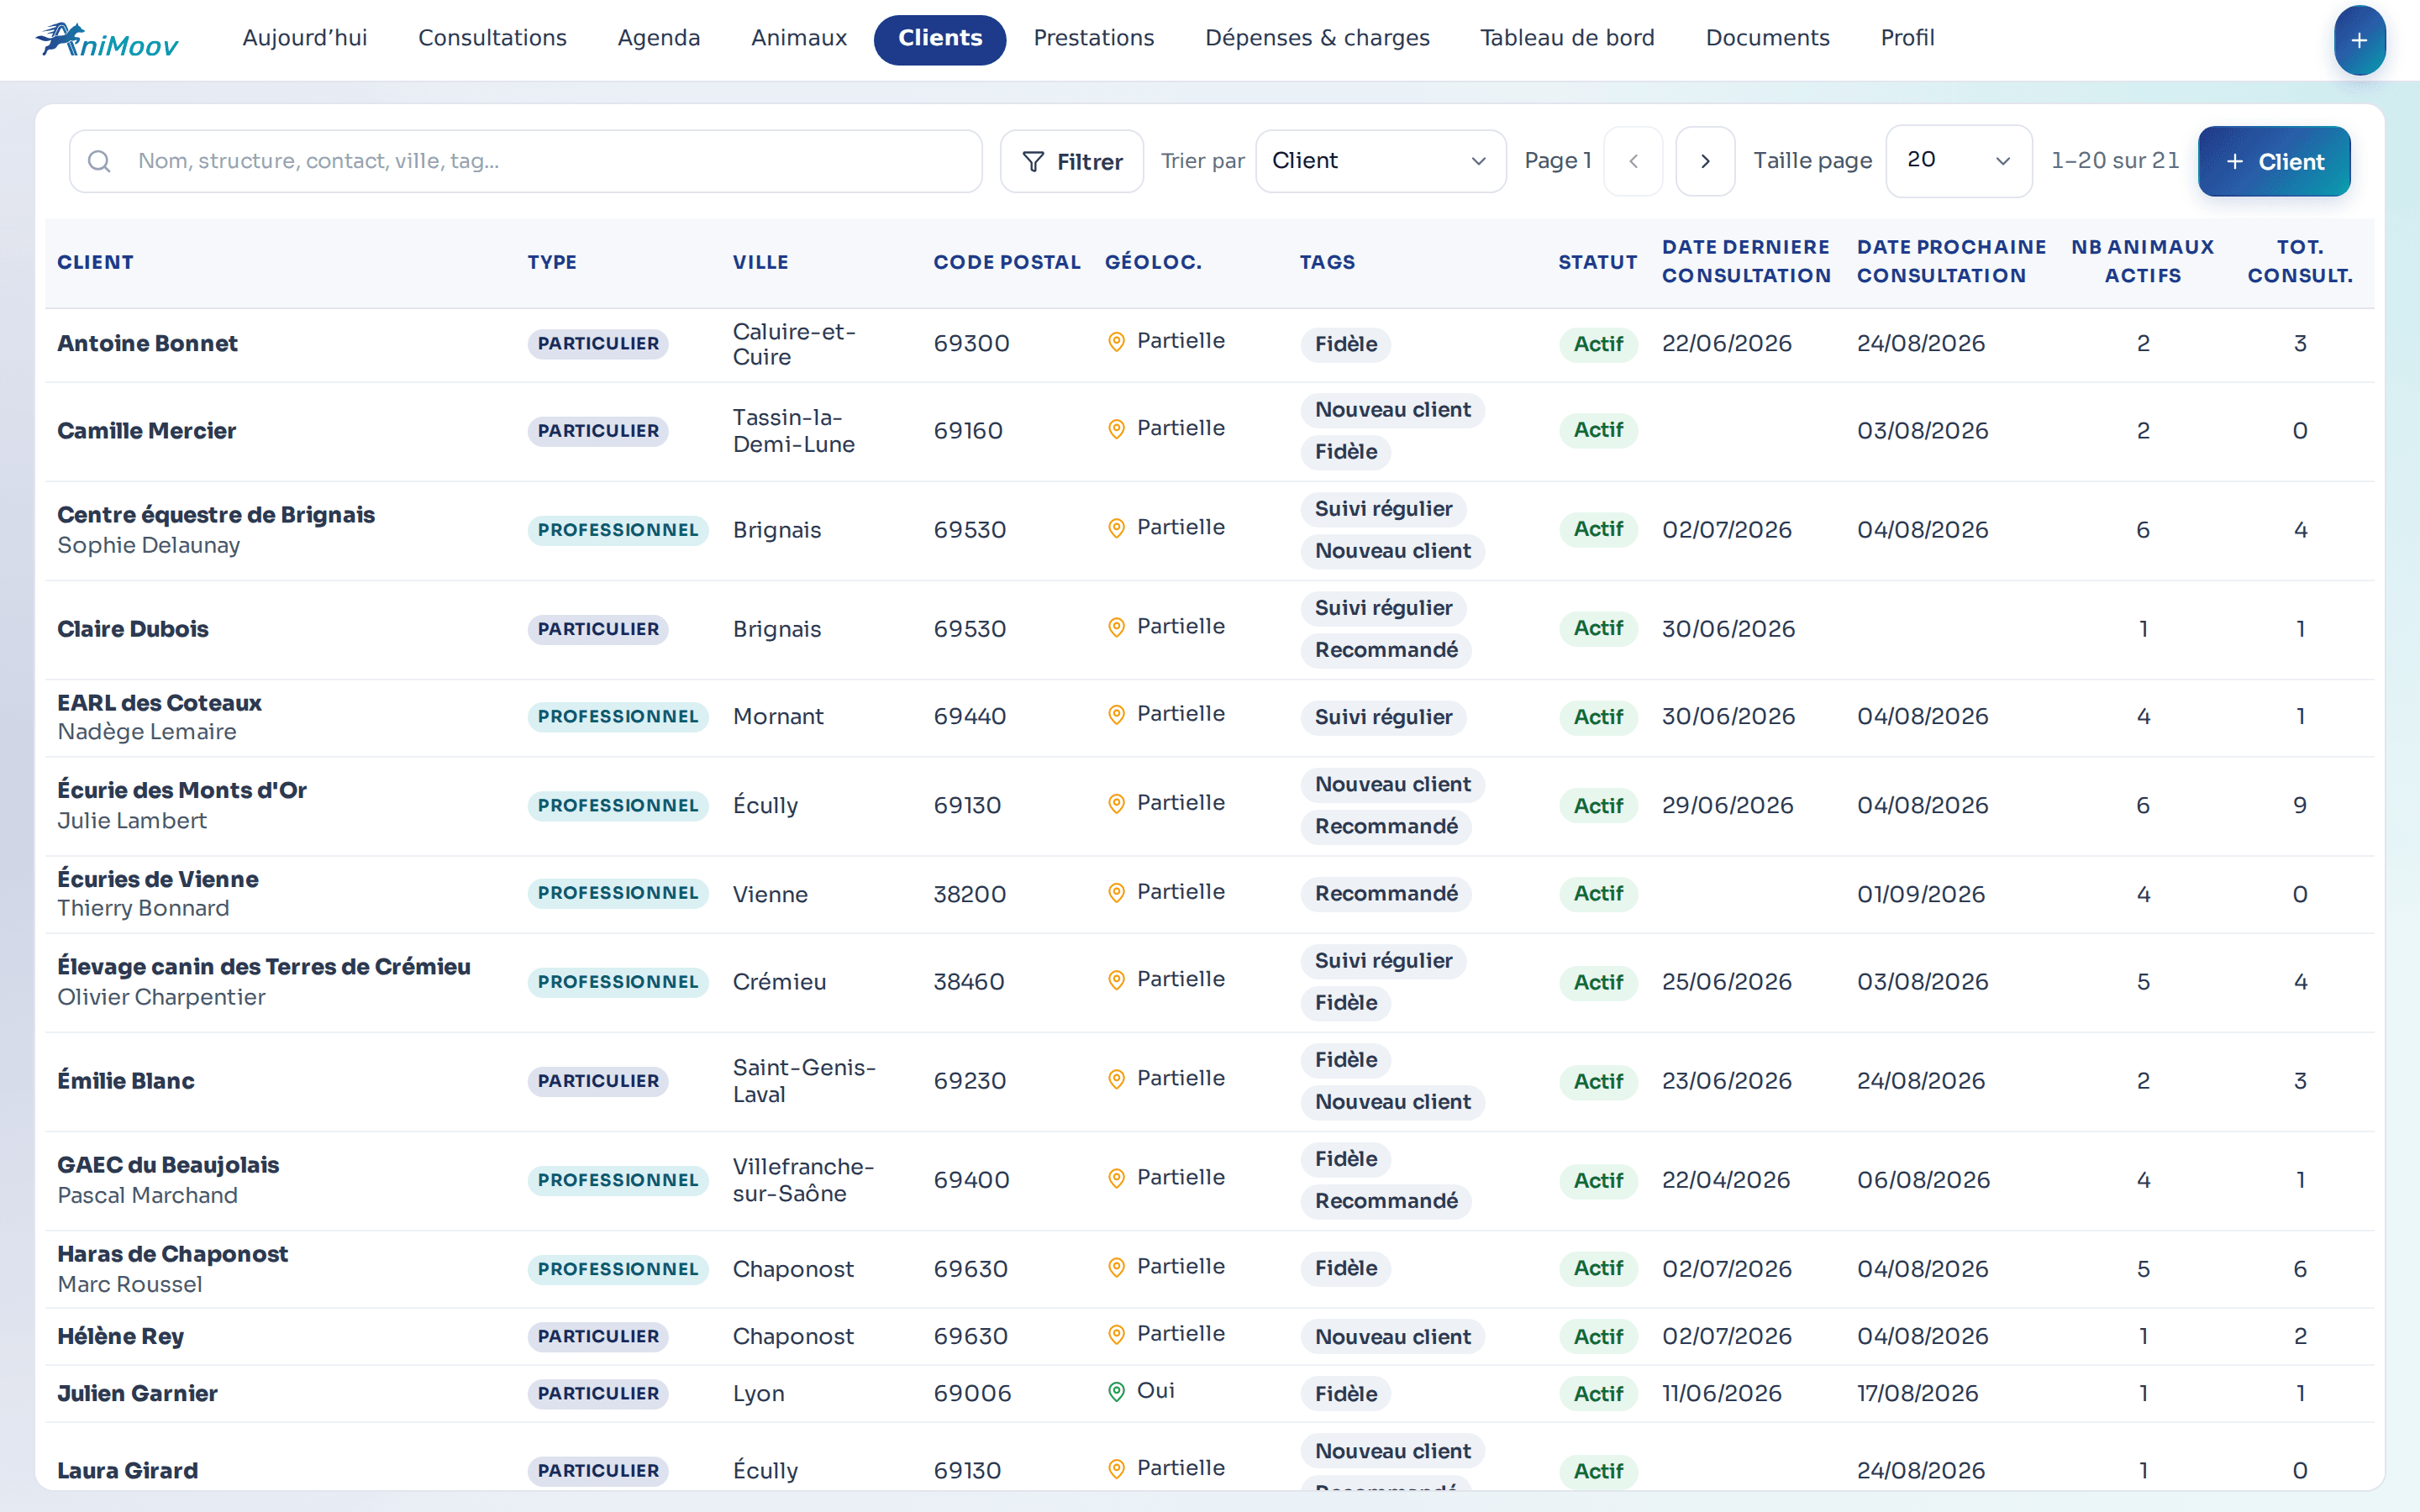Click geolocation pin for Écurie des Monts d'Or
Screen dimensions: 2420x1512
pyautogui.click(x=1117, y=803)
